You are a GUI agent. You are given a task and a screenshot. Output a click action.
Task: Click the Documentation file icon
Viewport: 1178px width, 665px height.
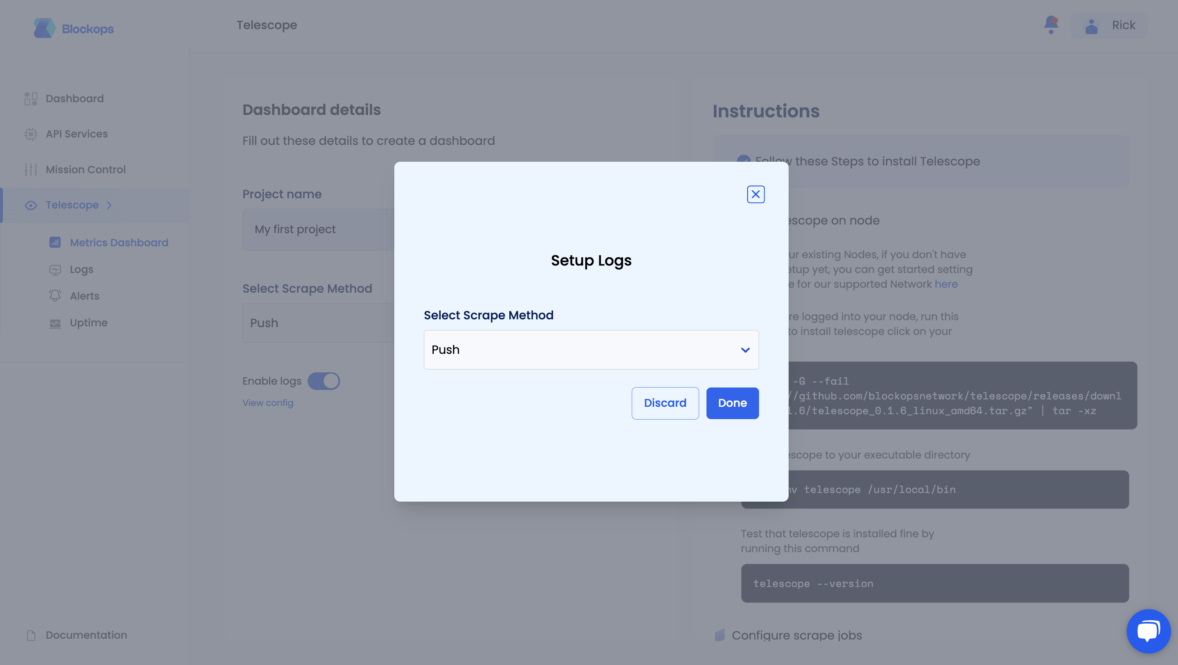point(31,635)
